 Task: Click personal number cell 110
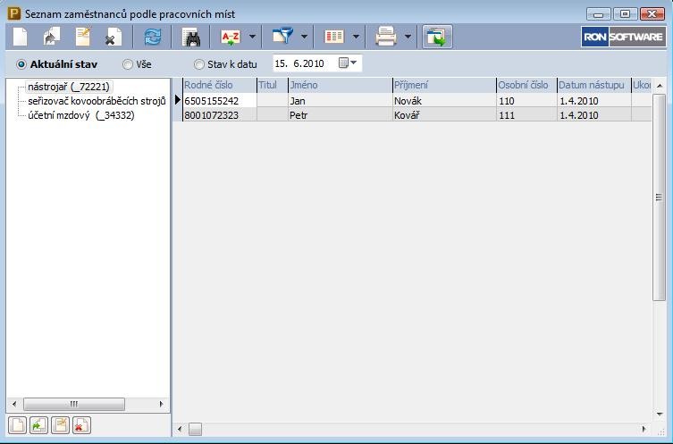click(526, 101)
